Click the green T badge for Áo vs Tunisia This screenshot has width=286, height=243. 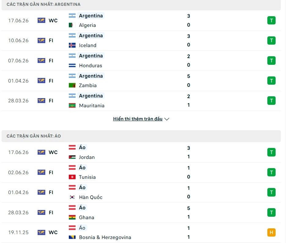point(271,172)
